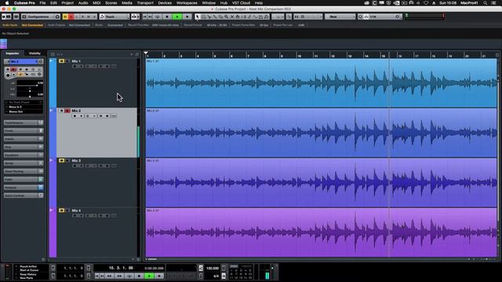Solo the Mic 4 track

tap(67, 211)
